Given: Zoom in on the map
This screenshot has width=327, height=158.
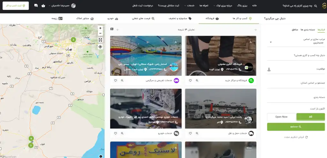Looking at the screenshot, I should click(100, 28).
